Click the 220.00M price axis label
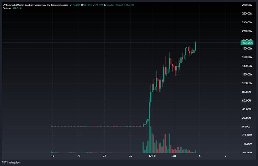The height and width of the screenshot is (166, 258). click(247, 31)
